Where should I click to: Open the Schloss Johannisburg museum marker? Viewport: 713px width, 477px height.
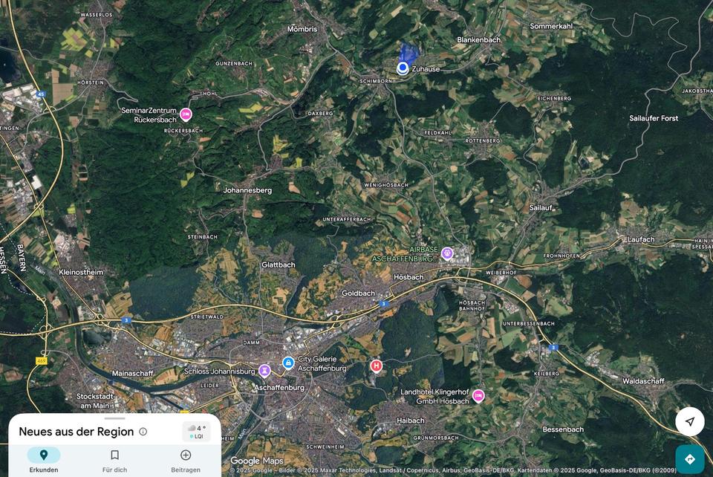click(x=264, y=370)
